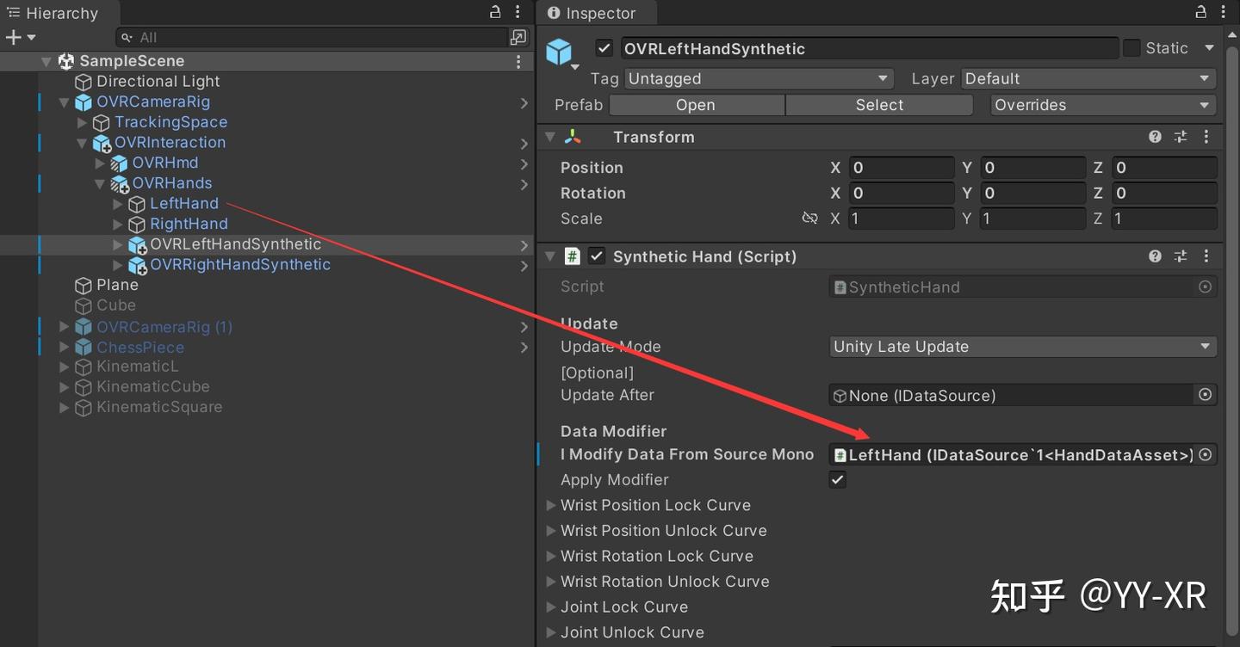The height and width of the screenshot is (647, 1240).
Task: Disable the Apply Modifier checkbox
Action: coord(836,479)
